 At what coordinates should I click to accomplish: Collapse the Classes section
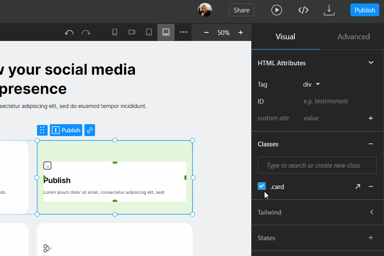click(x=371, y=144)
